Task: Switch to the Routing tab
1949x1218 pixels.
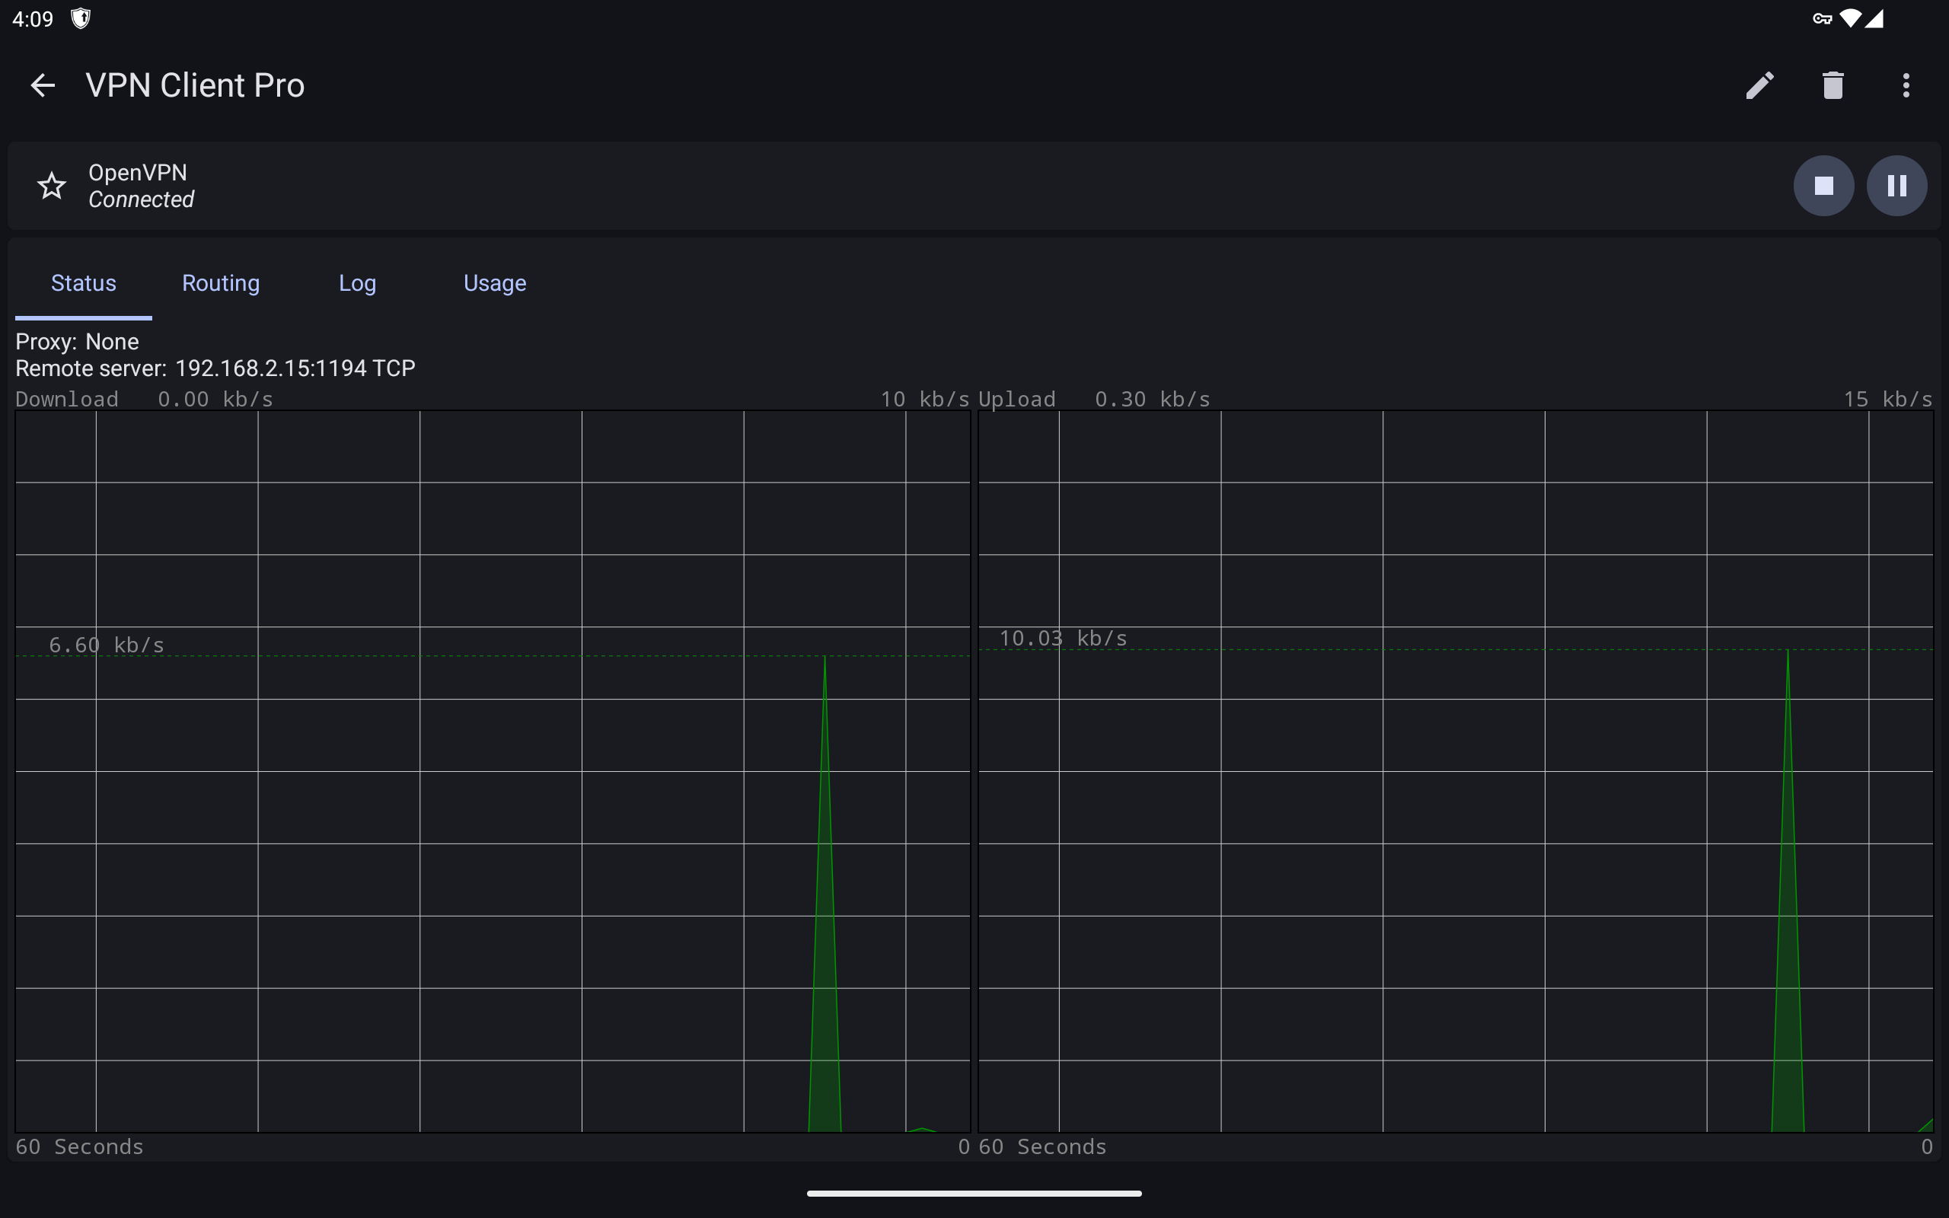Action: (221, 283)
